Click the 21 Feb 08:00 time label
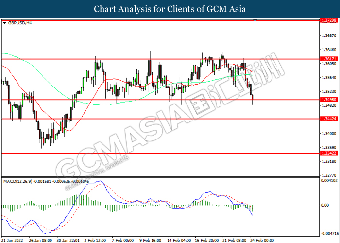 click(x=235, y=240)
